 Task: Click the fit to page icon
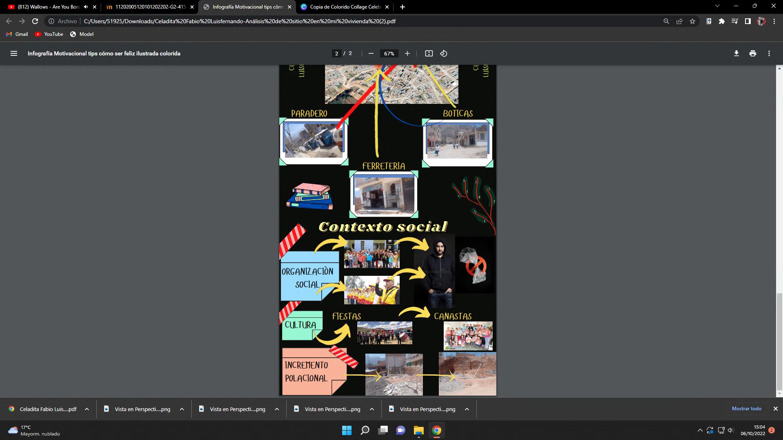coord(429,53)
